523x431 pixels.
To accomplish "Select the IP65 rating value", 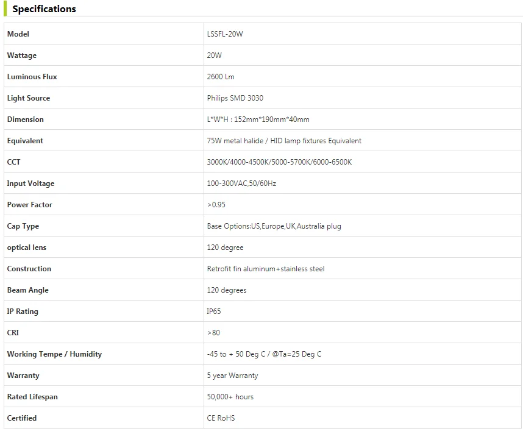I will pyautogui.click(x=214, y=312).
